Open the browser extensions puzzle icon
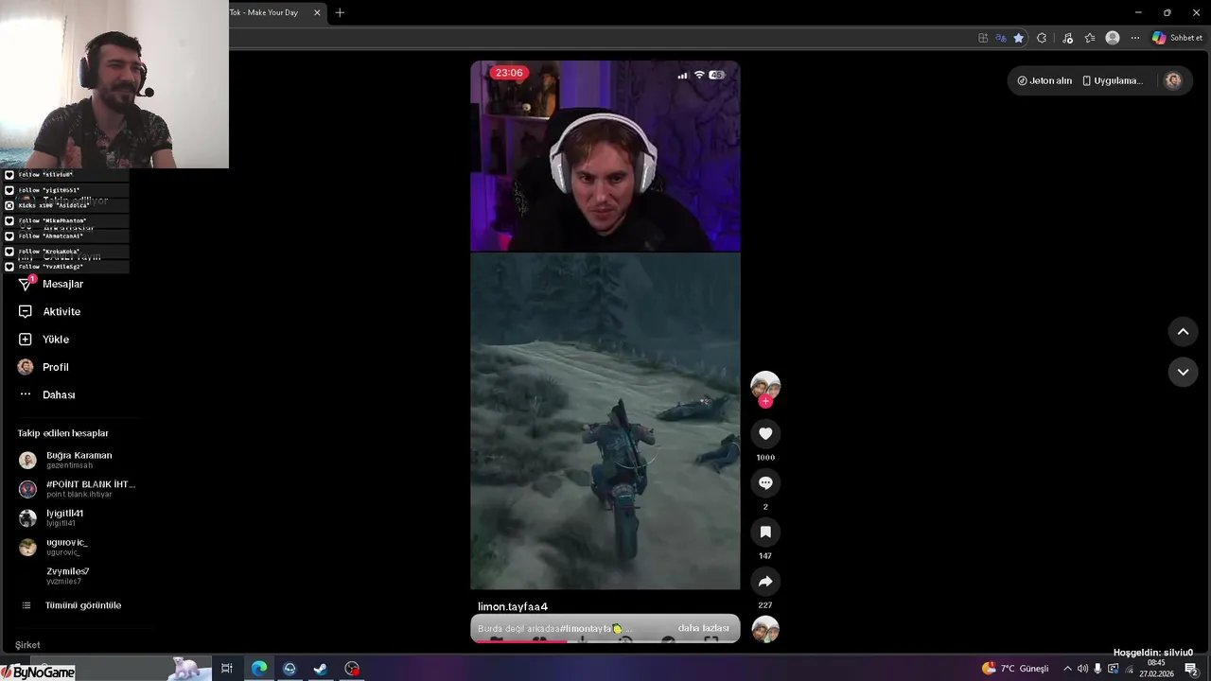1211x681 pixels. [x=1042, y=38]
